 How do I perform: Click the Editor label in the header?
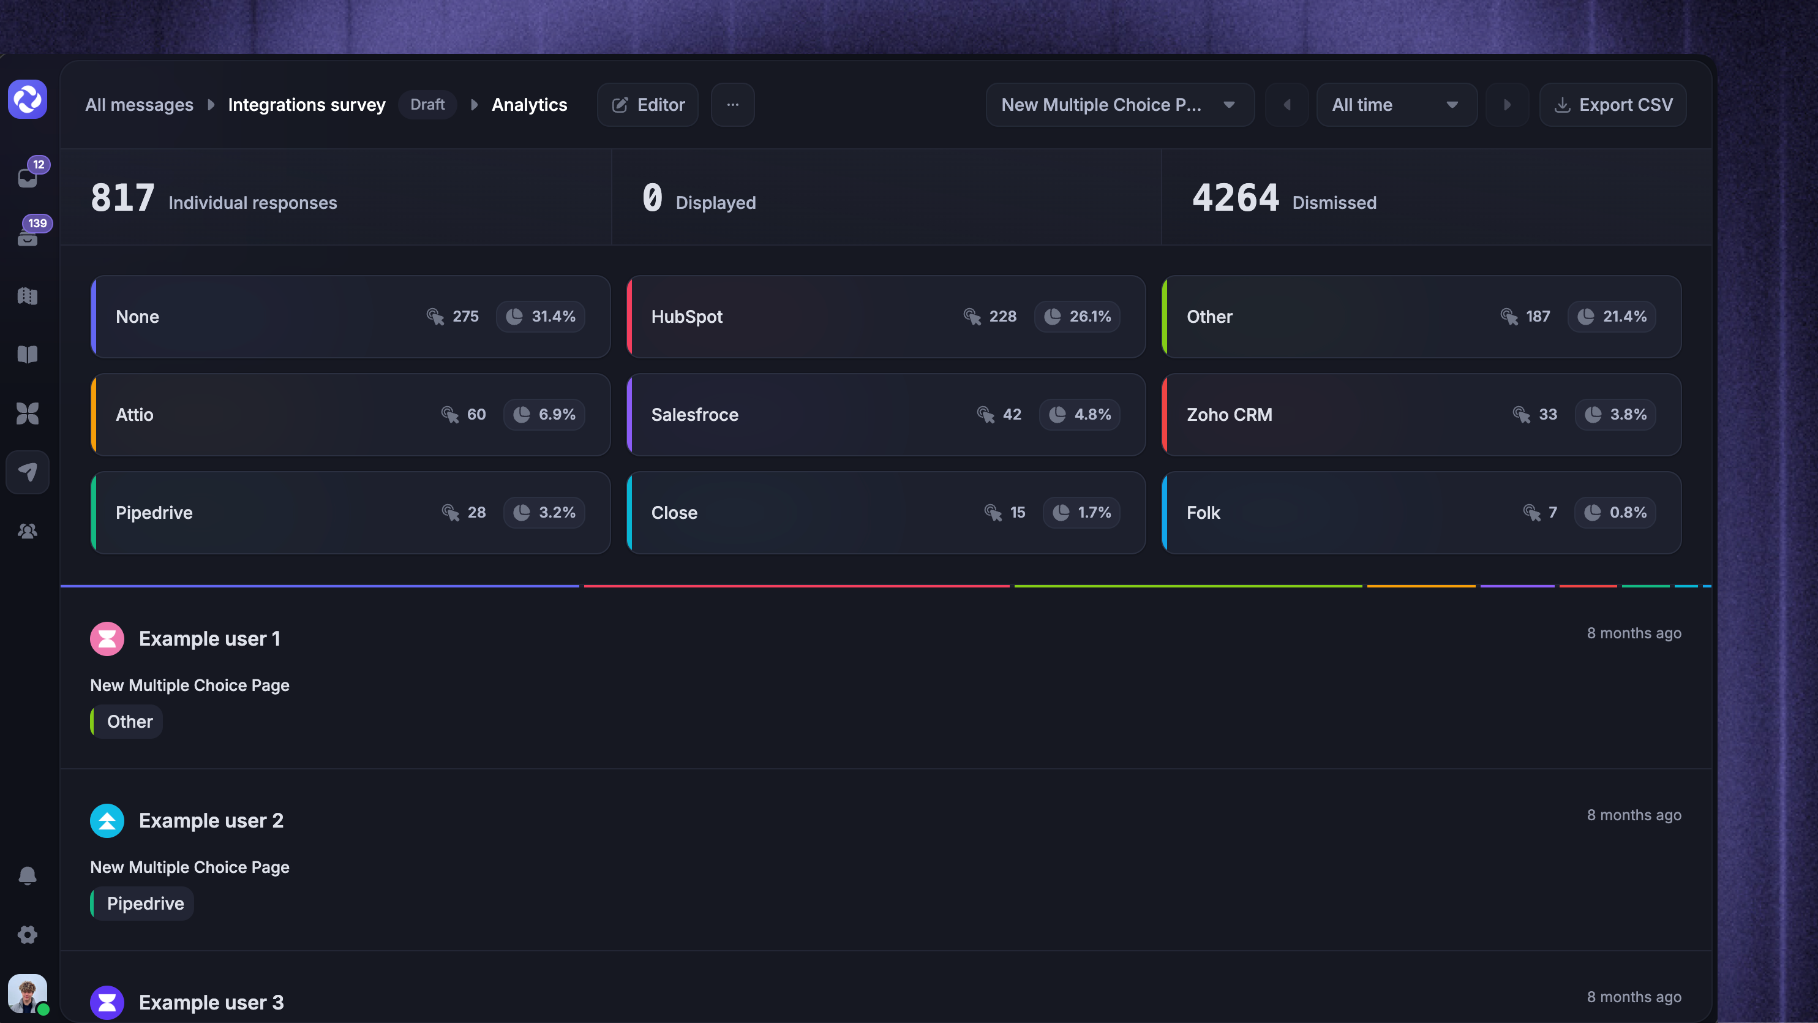(661, 105)
